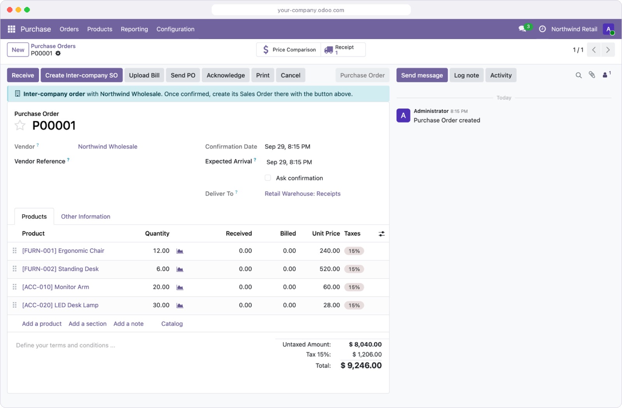The image size is (622, 408).
Task: Open the Configuration menu
Action: [x=175, y=29]
